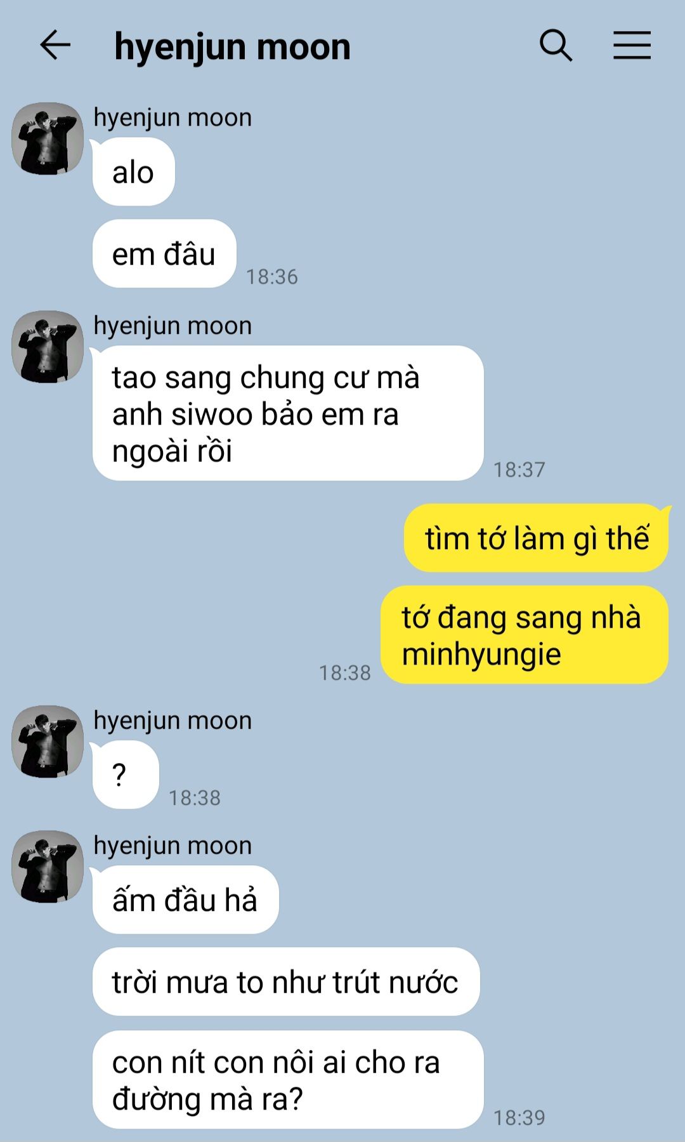Select the 'ấm đầu hả' bubble
This screenshot has height=1142, width=685.
[185, 900]
